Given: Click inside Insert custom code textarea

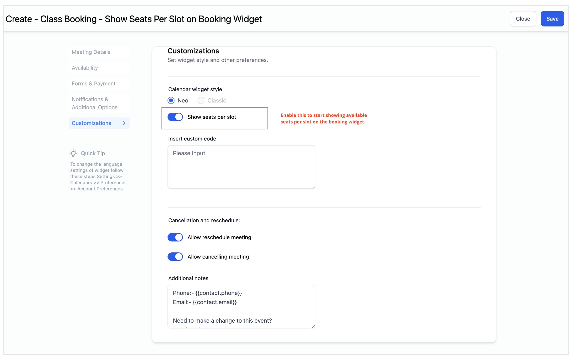Looking at the screenshot, I should [x=241, y=167].
